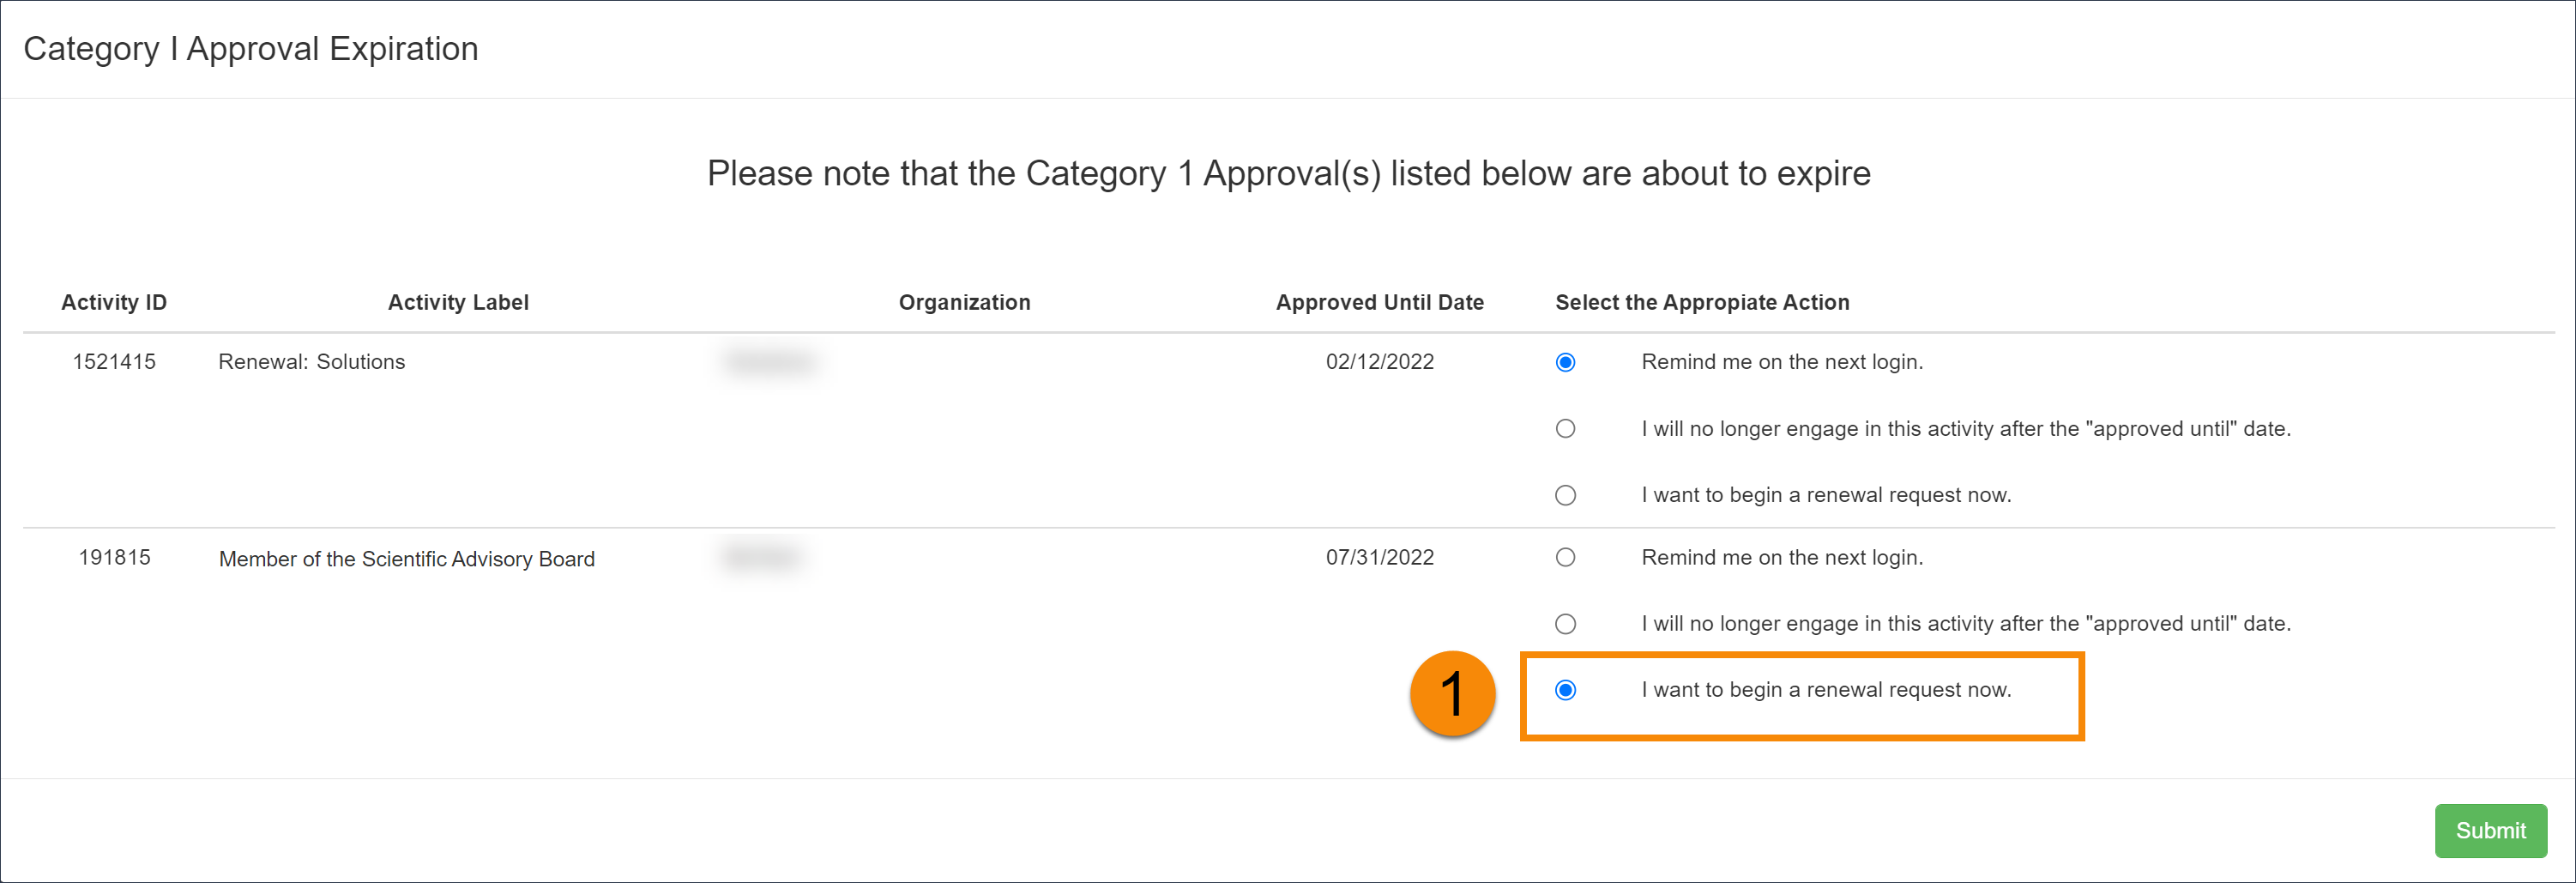Select 'Remind me on the next login' for activity 1521415
Image resolution: width=2576 pixels, height=883 pixels.
pos(1566,362)
